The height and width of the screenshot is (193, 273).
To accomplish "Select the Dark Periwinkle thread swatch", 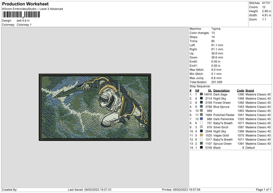I will click(x=202, y=119).
